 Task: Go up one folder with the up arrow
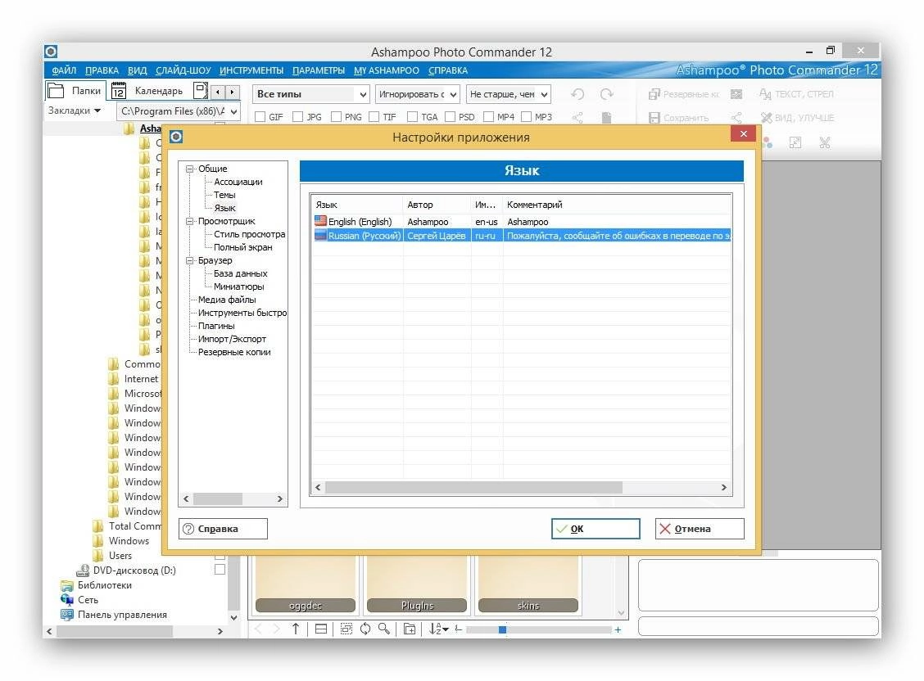(295, 629)
